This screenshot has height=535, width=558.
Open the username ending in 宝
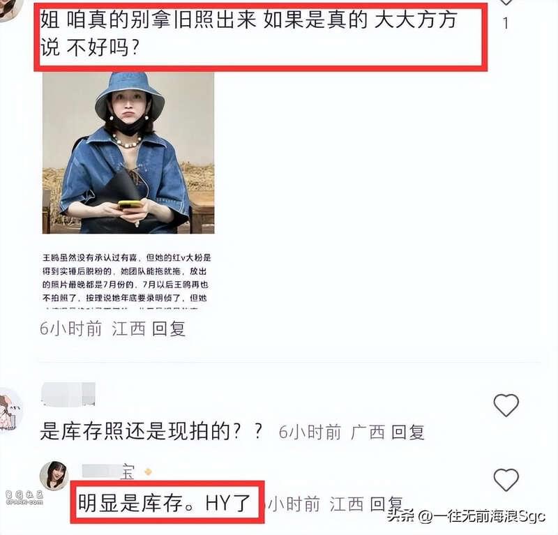point(108,472)
